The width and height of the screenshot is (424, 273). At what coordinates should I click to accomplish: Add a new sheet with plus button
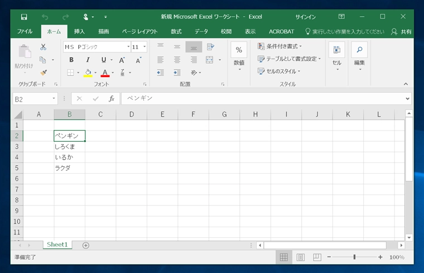click(86, 246)
